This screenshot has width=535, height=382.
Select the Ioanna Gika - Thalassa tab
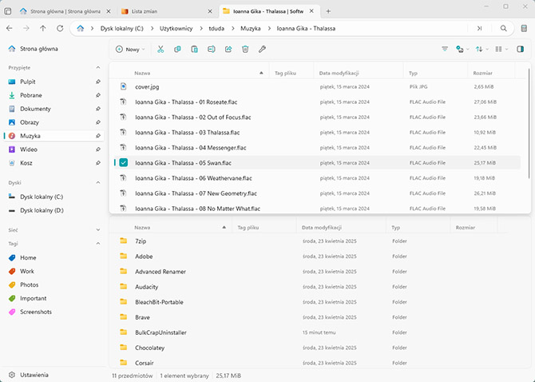[268, 11]
